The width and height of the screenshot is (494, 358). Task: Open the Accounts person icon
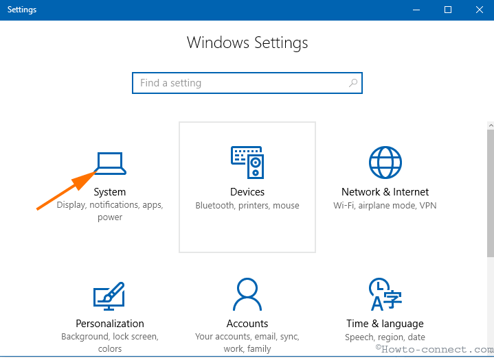point(247,294)
